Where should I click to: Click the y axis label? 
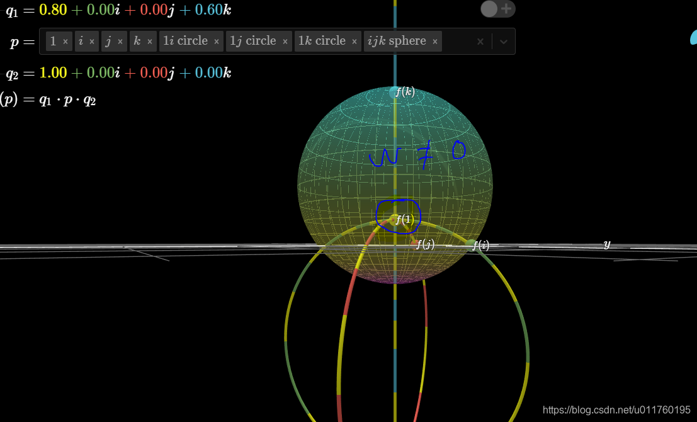coord(607,244)
